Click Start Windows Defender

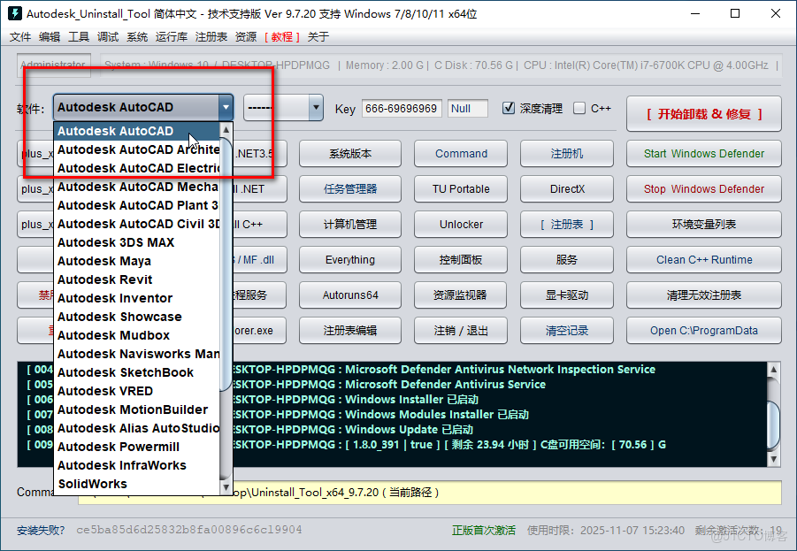click(702, 153)
